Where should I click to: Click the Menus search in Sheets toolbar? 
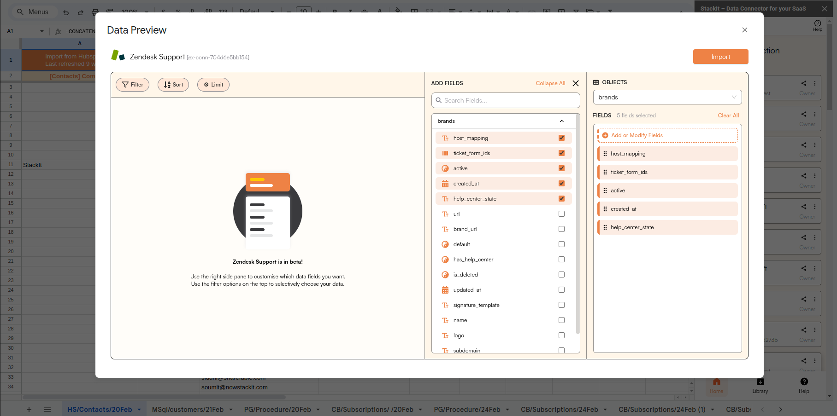click(33, 12)
